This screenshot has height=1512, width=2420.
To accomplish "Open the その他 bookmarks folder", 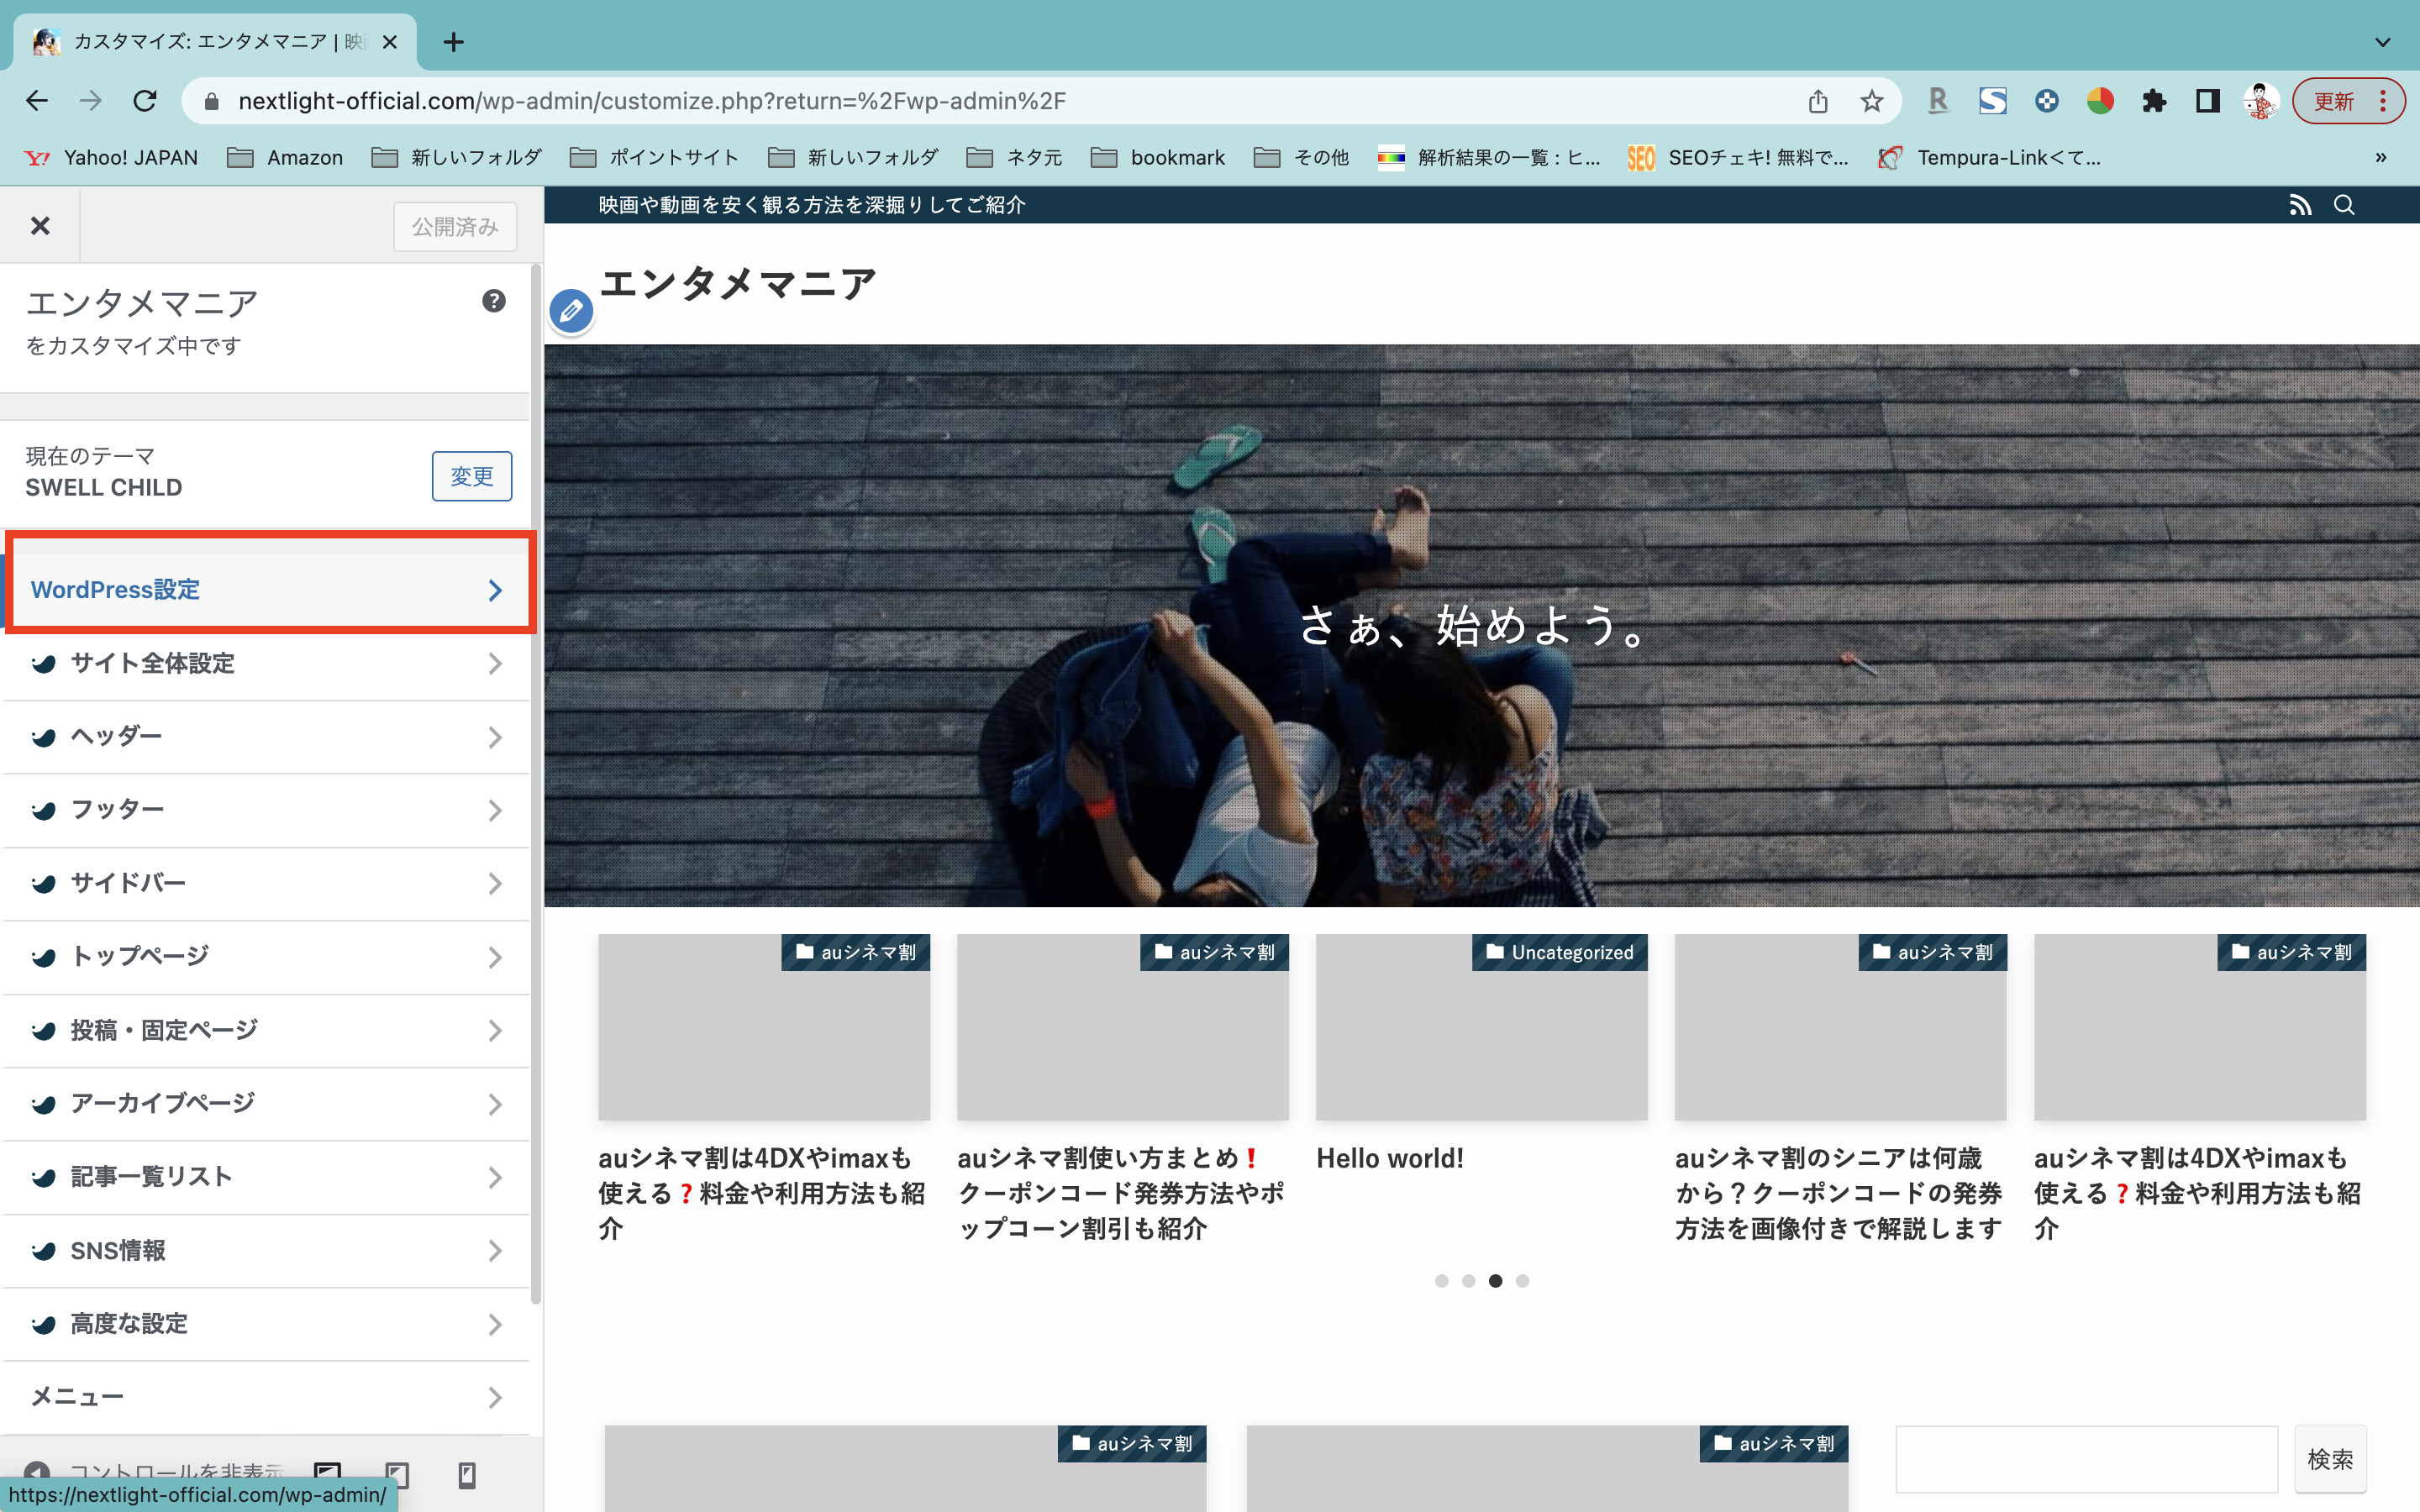I will point(1301,157).
